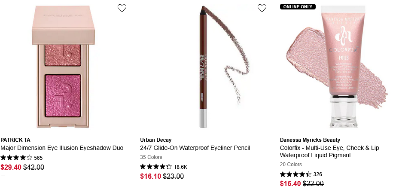Viewport: 396px width, 189px height.
Task: View star rating for Urban Decay eyeliner
Action: [156, 167]
